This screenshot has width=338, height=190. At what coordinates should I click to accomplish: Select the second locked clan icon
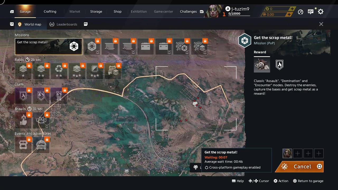coord(41,96)
